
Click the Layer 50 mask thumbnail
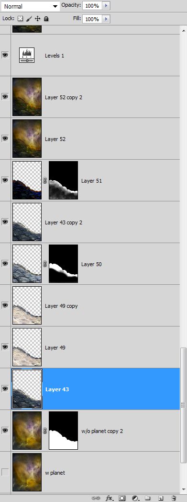[63, 264]
